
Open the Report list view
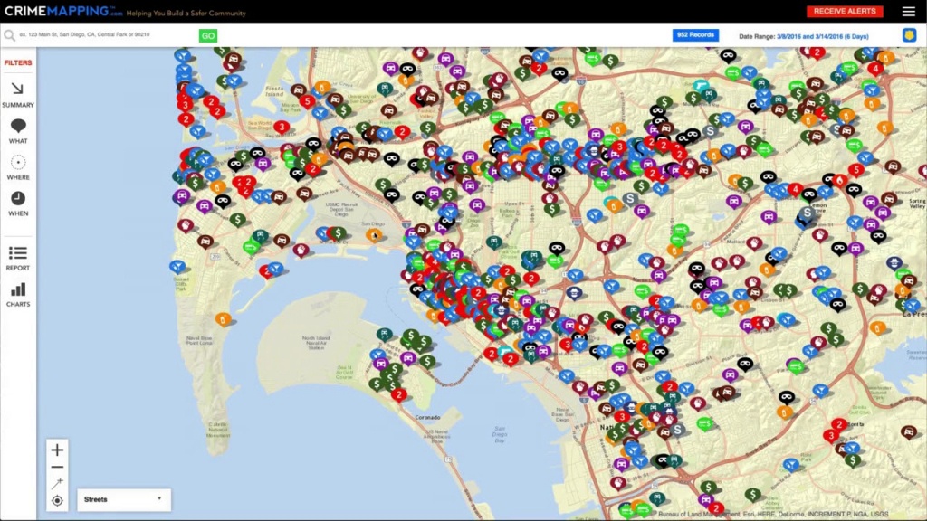coord(17,257)
